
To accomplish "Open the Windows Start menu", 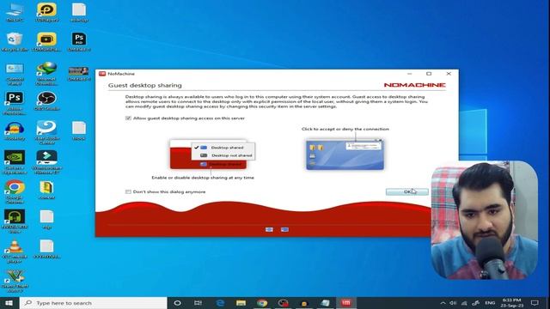I will coord(9,303).
